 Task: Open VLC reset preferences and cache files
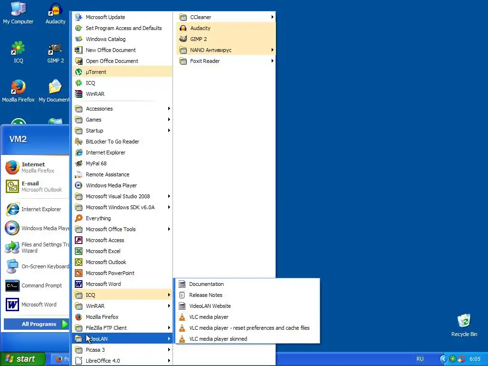click(x=247, y=328)
